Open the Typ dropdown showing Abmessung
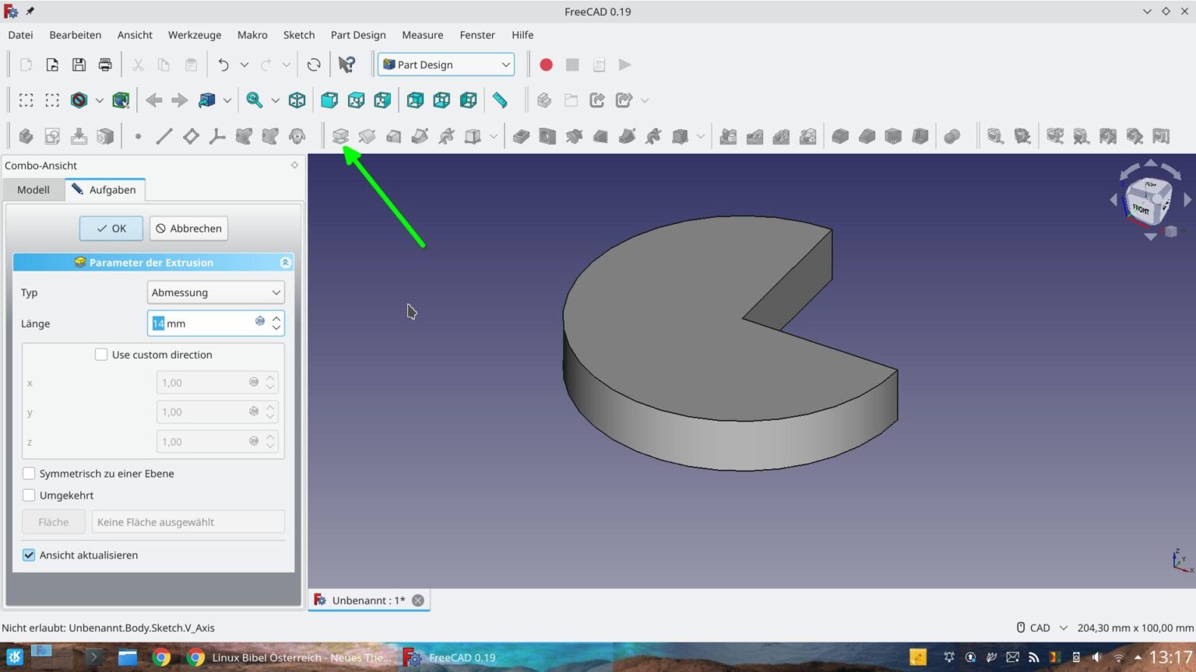The width and height of the screenshot is (1196, 672). (216, 292)
